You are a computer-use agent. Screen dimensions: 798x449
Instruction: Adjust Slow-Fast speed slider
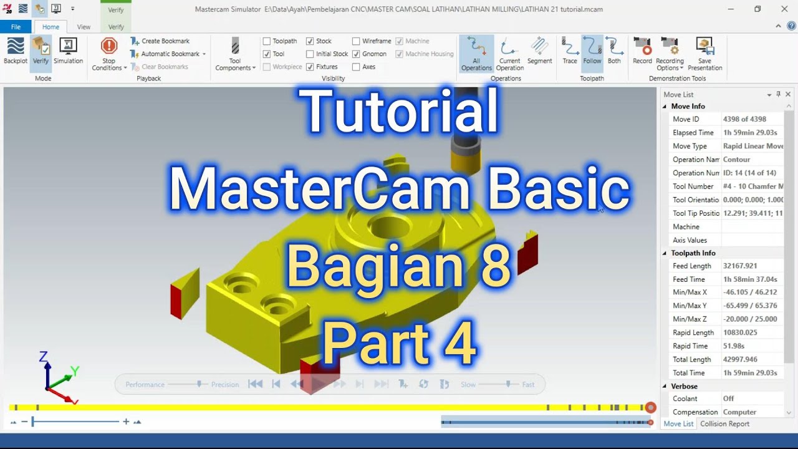[508, 384]
